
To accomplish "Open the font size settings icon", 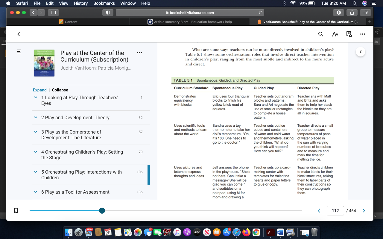I will [x=335, y=34].
